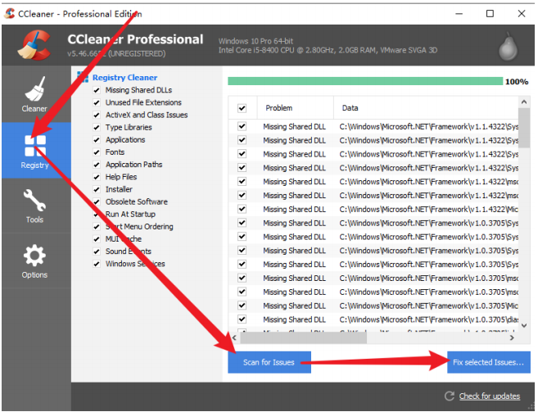Viewport: 538px width, 412px height.
Task: Toggle Missing Shared DLLs checkbox
Action: point(97,90)
